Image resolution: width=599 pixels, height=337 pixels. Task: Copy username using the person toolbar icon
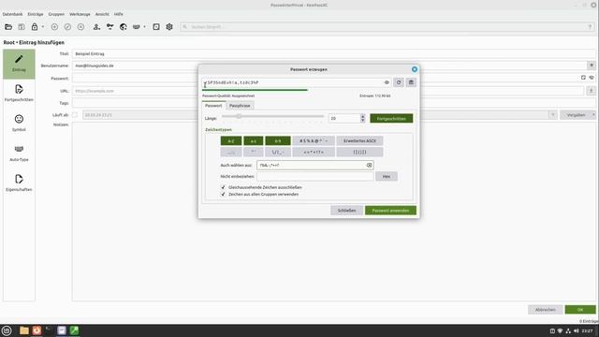point(96,27)
